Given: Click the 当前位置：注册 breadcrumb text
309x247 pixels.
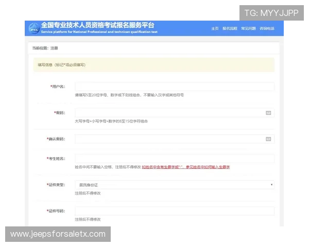Looking at the screenshot, I should click(x=45, y=48).
